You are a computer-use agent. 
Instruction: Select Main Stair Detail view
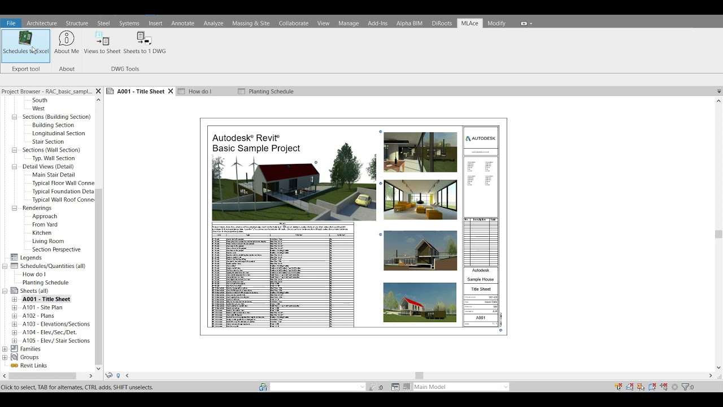pos(54,175)
